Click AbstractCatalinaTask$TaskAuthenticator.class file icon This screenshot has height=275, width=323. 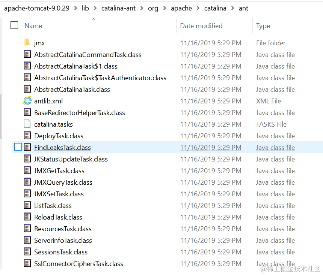pos(27,78)
